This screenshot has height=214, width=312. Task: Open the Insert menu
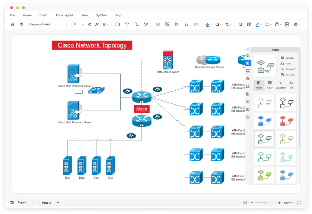click(x=44, y=15)
